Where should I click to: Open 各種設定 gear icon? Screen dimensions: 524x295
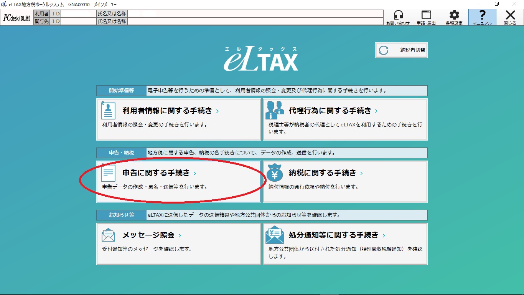pyautogui.click(x=454, y=15)
